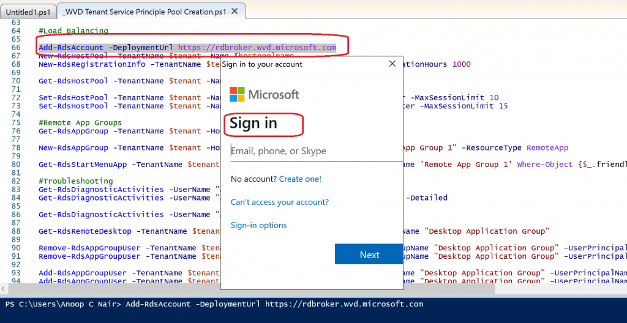Screen dimensions: 627x323
Task: Click Get-RdsRemoteDesktop on line 88
Action: coord(84,231)
